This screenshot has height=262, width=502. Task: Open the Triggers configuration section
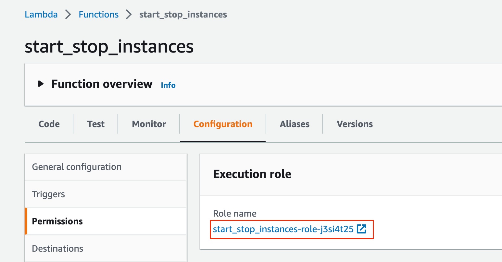48,194
